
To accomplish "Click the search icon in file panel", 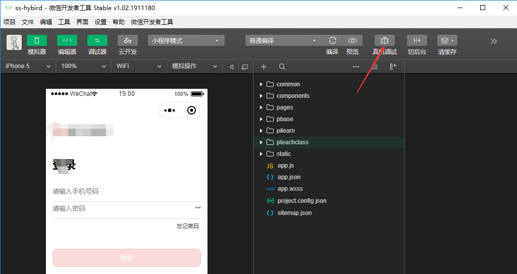I will [x=282, y=67].
